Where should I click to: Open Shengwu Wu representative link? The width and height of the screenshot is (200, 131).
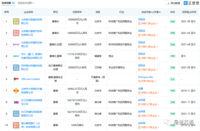145,77
